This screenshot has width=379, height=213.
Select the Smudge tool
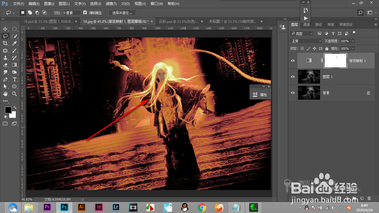pos(5,72)
